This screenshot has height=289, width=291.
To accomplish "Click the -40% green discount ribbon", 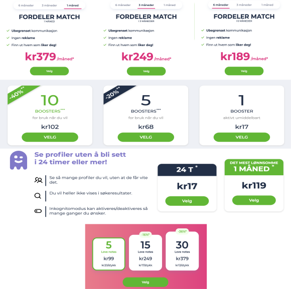I will pos(20,94).
